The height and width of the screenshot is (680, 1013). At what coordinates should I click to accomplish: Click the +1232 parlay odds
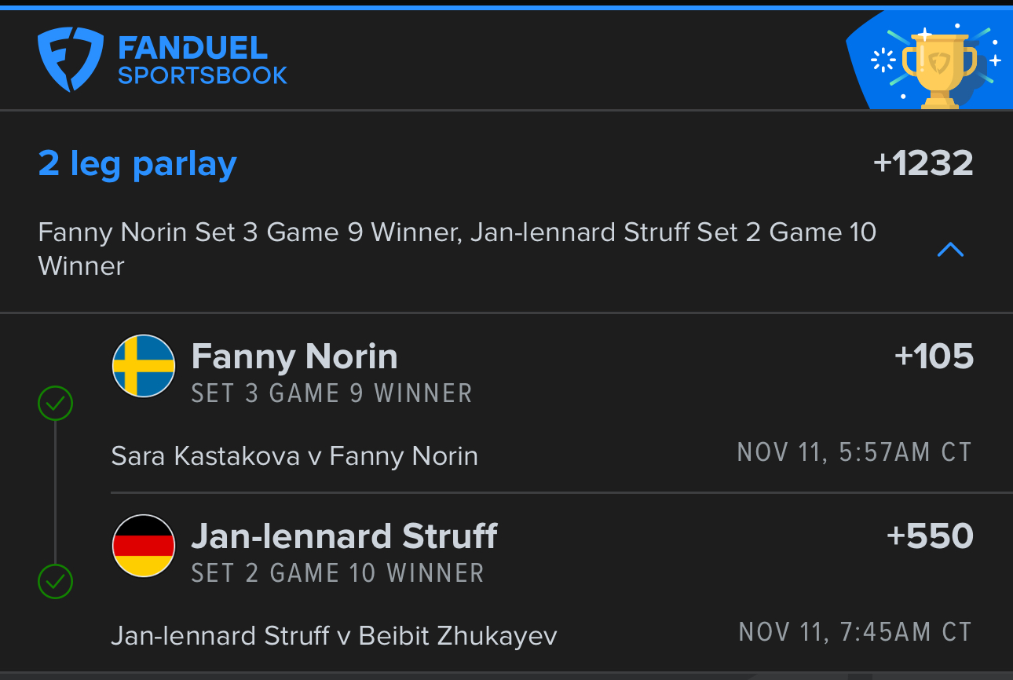click(x=923, y=163)
